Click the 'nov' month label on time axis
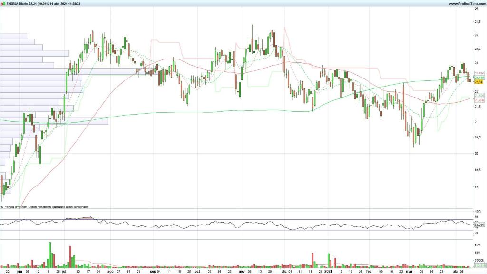This screenshot has width=487, height=274. [241, 272]
